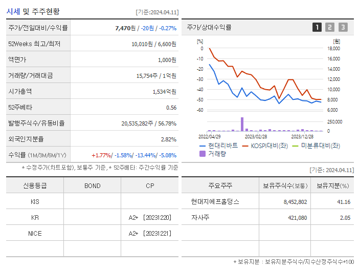Select the 시세 및 주주현황 heading
Screen dimensions: 359x269
[x=33, y=11]
